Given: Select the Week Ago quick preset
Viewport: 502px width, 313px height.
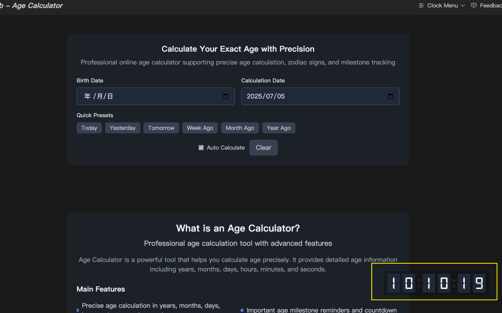Looking at the screenshot, I should 200,128.
